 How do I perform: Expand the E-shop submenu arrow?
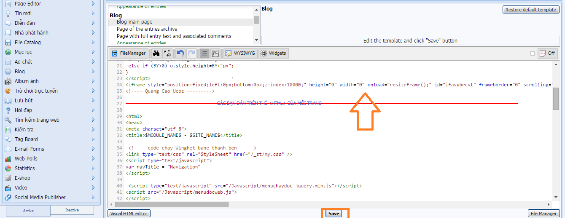[x=93, y=178]
